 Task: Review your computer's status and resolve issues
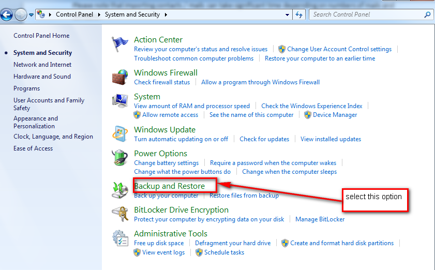201,49
